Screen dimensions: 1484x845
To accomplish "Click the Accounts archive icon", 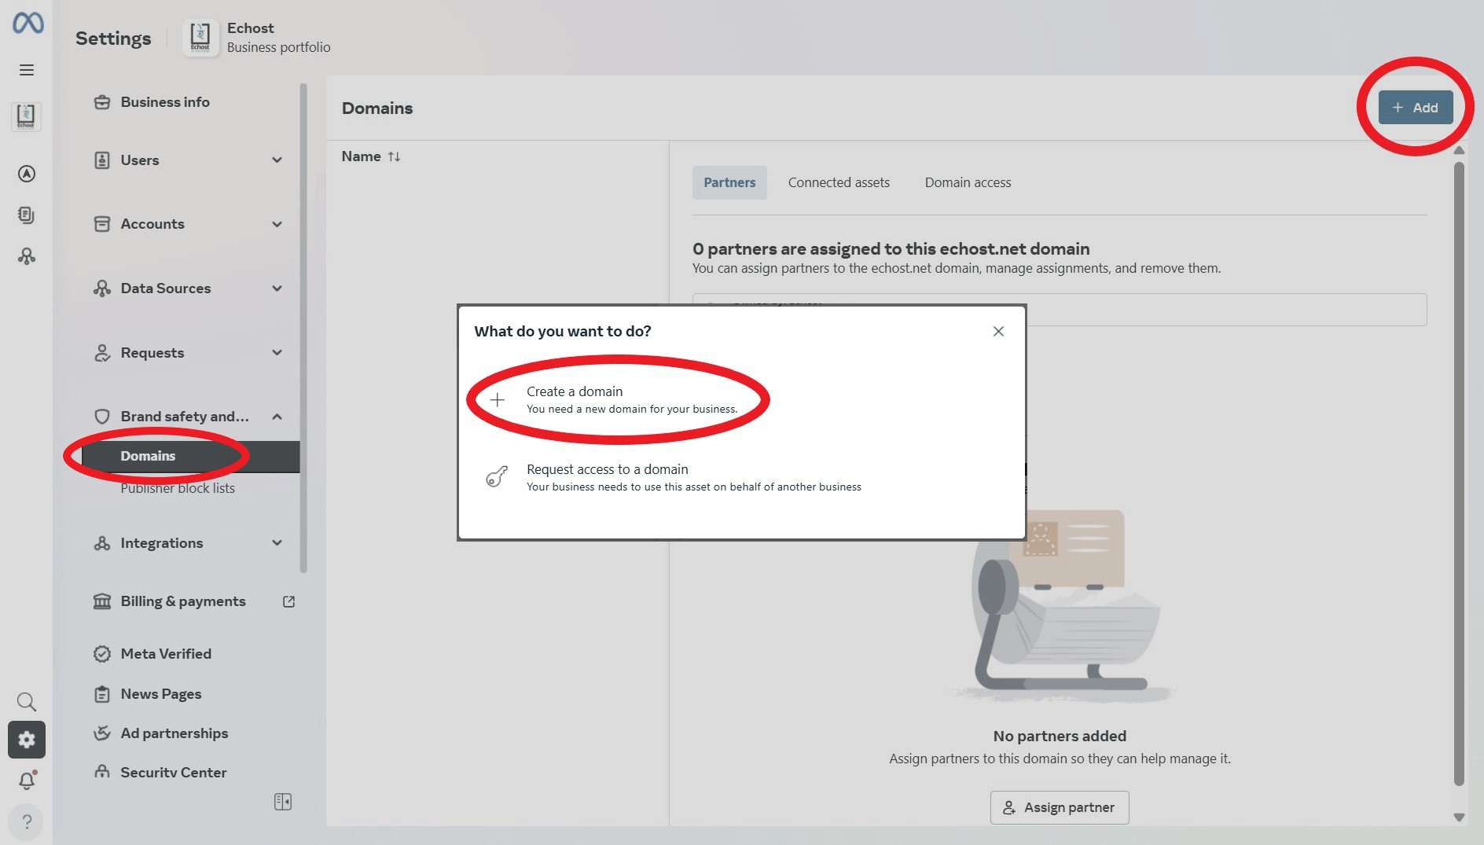I will pos(102,224).
